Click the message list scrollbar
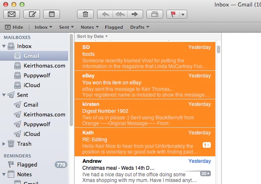The width and height of the screenshot is (261, 184). [219, 49]
